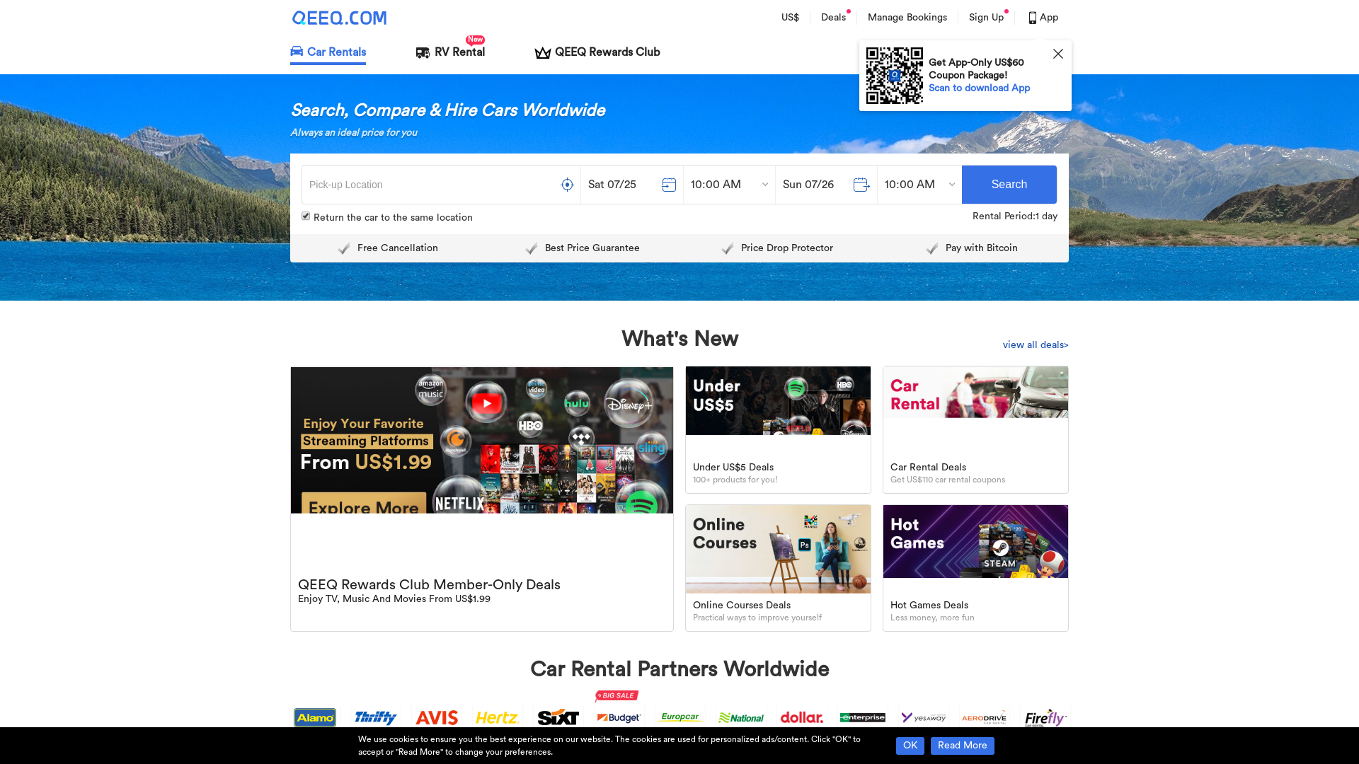Click QEEQ Rewards Club Member-Only Deals title
The height and width of the screenshot is (764, 1359).
[x=429, y=585]
